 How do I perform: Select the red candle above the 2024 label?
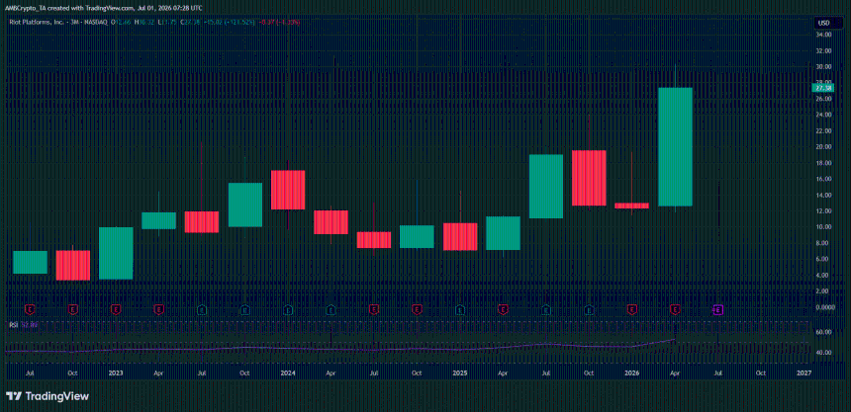pos(288,190)
